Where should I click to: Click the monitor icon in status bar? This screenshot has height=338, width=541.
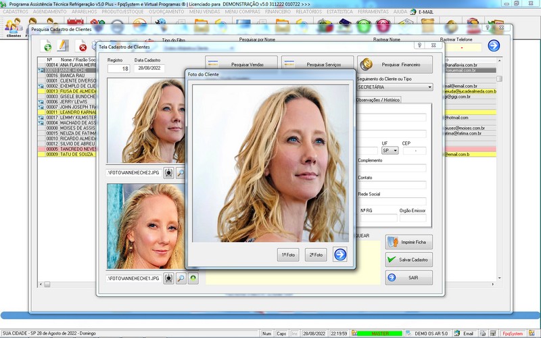[x=494, y=333]
